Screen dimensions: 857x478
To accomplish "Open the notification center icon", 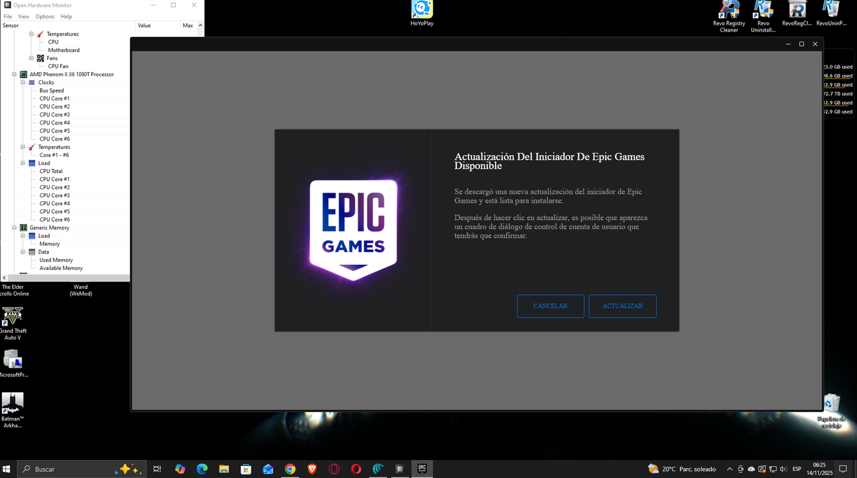I will (x=843, y=469).
